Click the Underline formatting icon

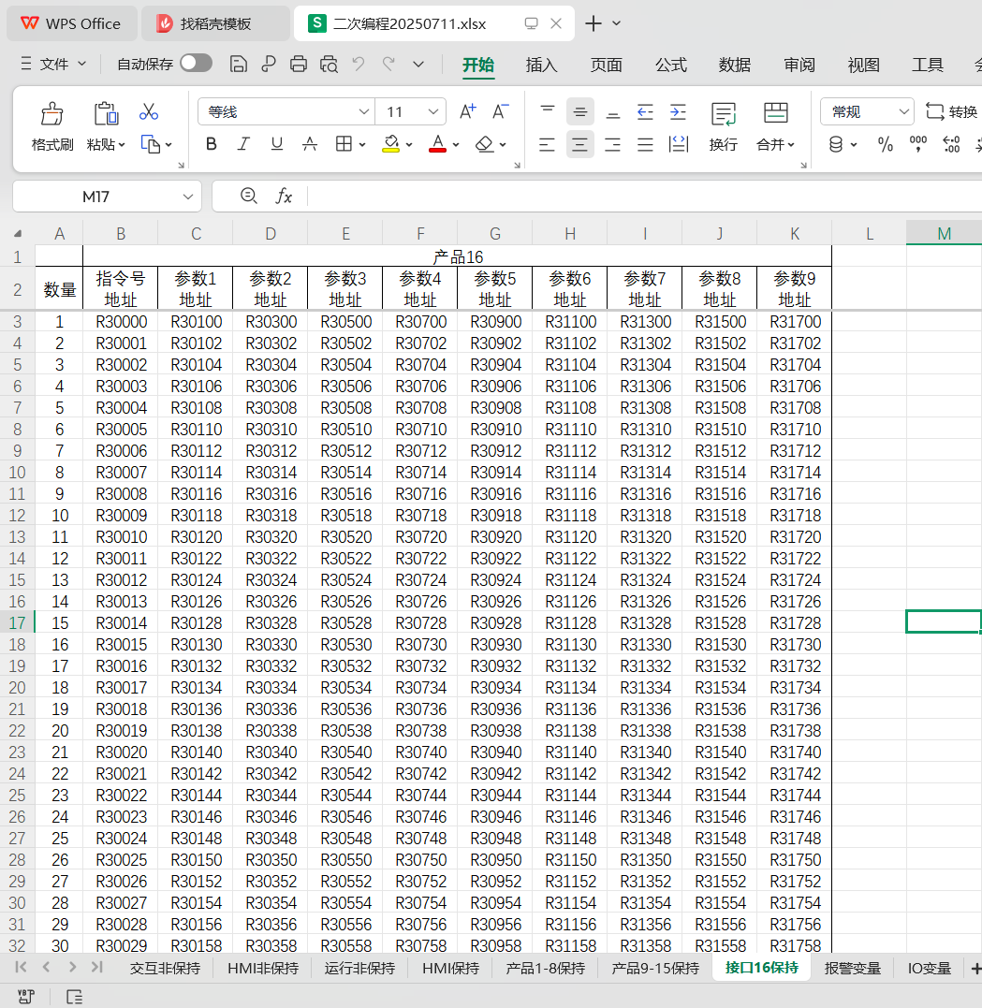click(276, 144)
